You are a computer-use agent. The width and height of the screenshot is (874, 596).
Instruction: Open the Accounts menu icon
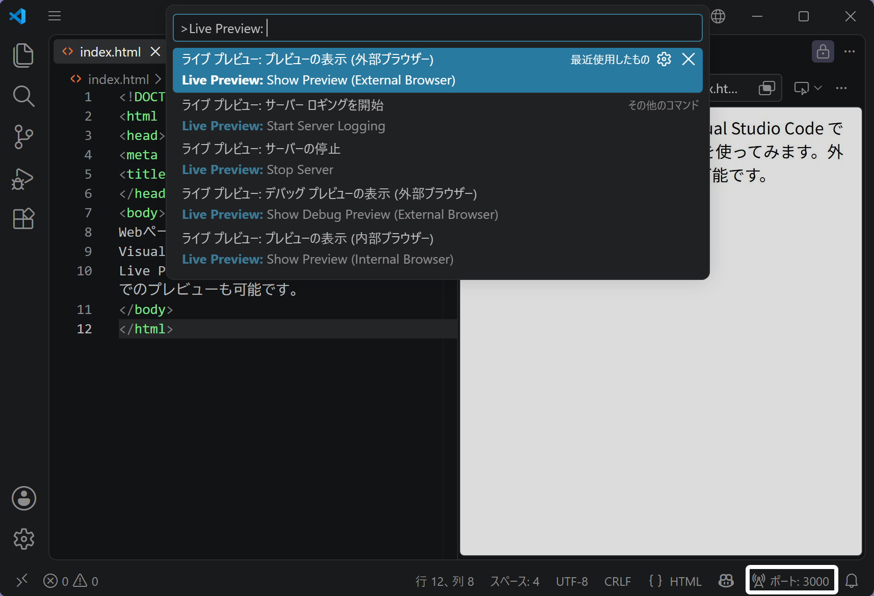pos(23,498)
